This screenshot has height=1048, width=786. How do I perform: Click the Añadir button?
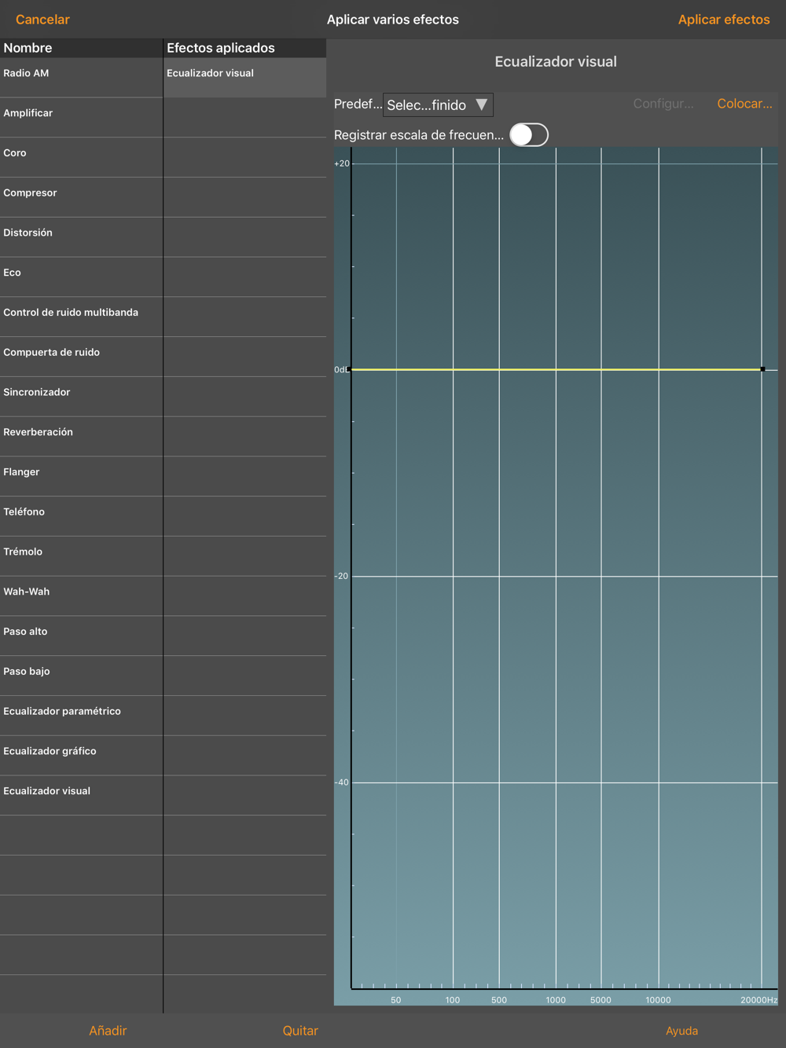(108, 1031)
